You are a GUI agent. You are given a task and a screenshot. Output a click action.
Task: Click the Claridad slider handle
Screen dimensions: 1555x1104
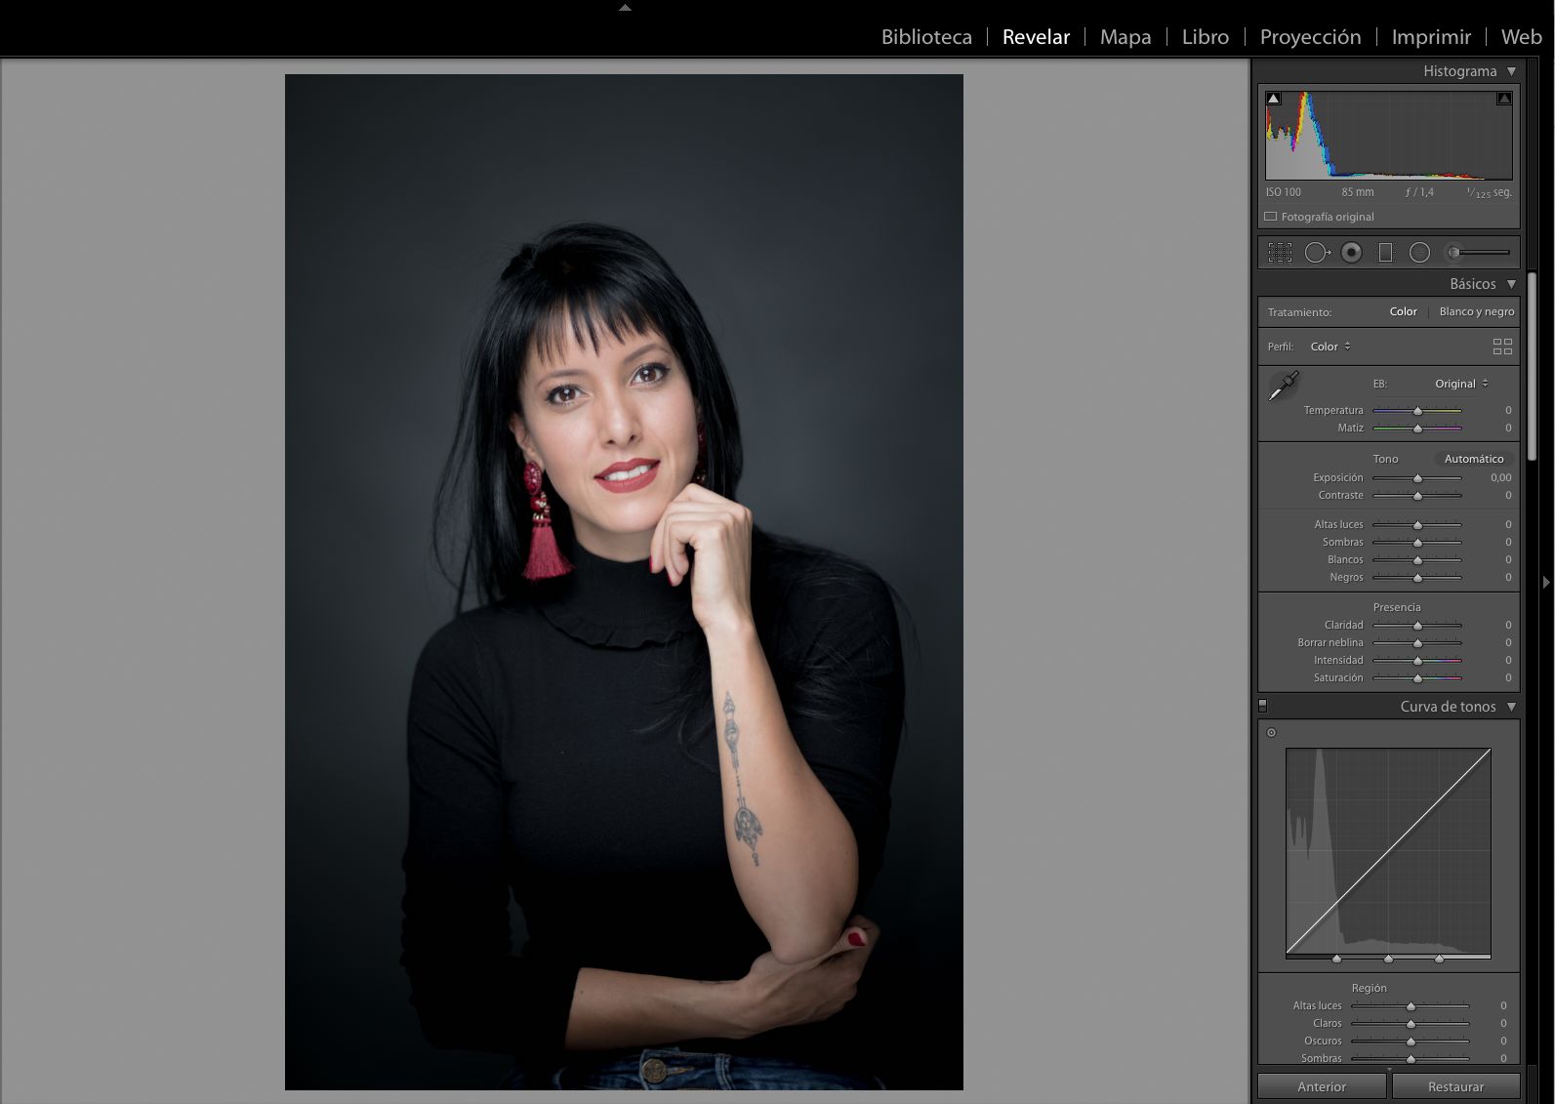(1417, 626)
